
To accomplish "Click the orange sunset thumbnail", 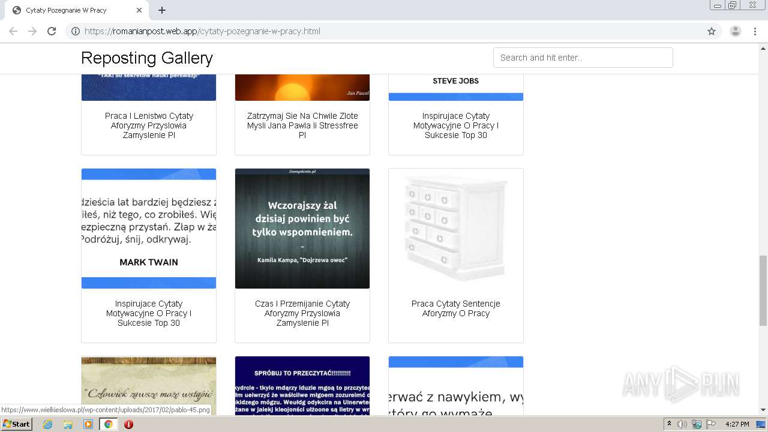I will coord(302,88).
